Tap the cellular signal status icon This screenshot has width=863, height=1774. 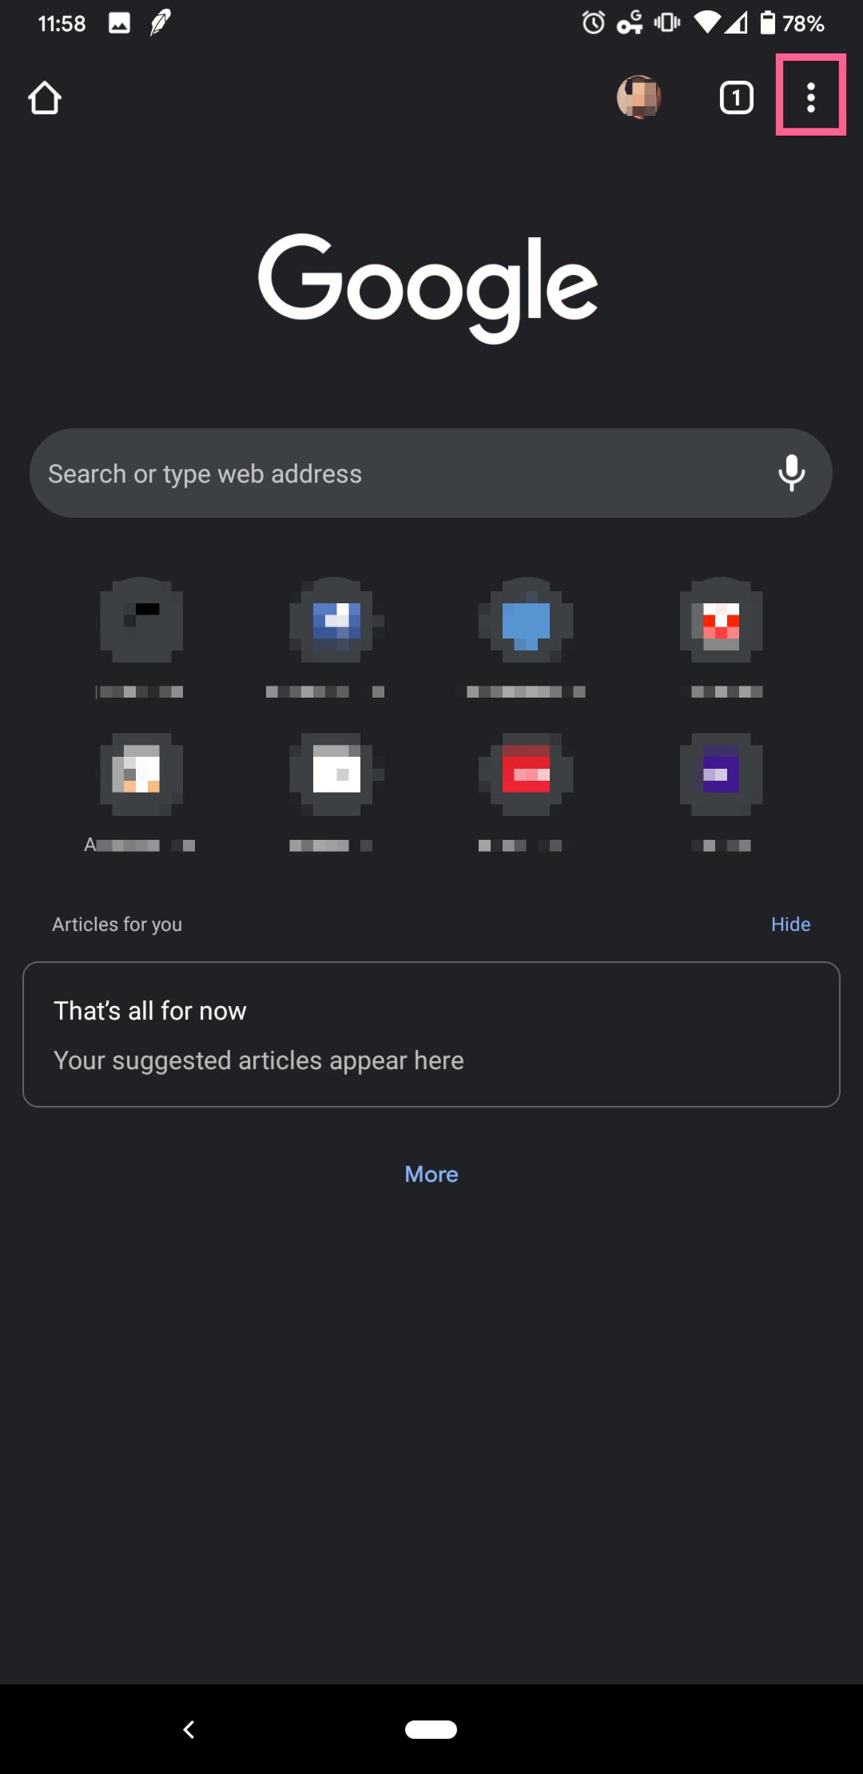pyautogui.click(x=737, y=22)
